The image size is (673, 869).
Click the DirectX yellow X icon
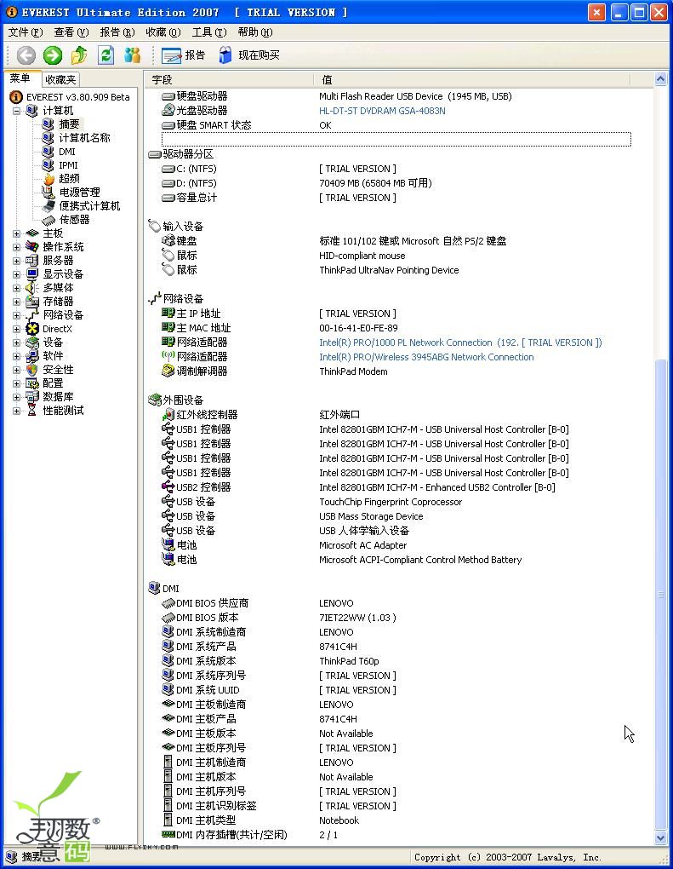point(32,329)
